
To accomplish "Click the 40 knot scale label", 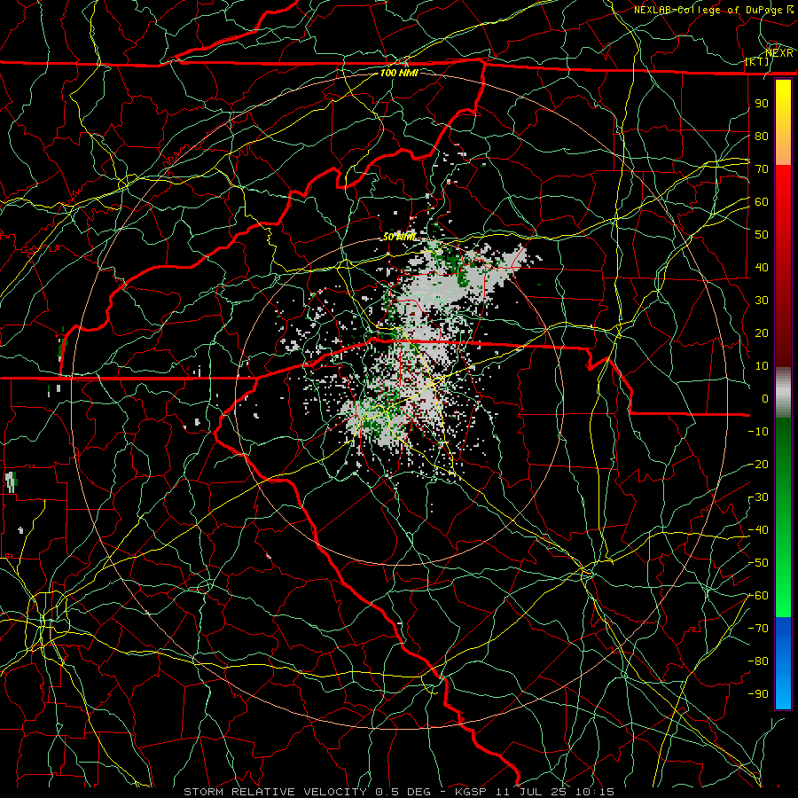I will point(762,267).
